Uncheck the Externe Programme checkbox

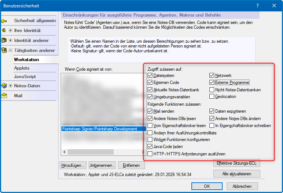(212, 83)
